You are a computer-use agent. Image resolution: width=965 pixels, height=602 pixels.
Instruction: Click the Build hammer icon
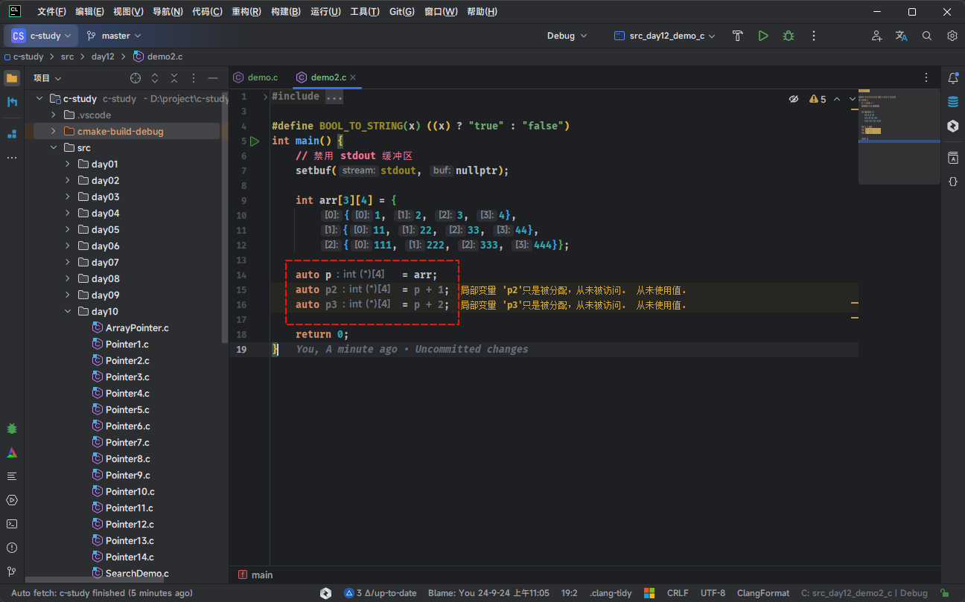pyautogui.click(x=737, y=36)
